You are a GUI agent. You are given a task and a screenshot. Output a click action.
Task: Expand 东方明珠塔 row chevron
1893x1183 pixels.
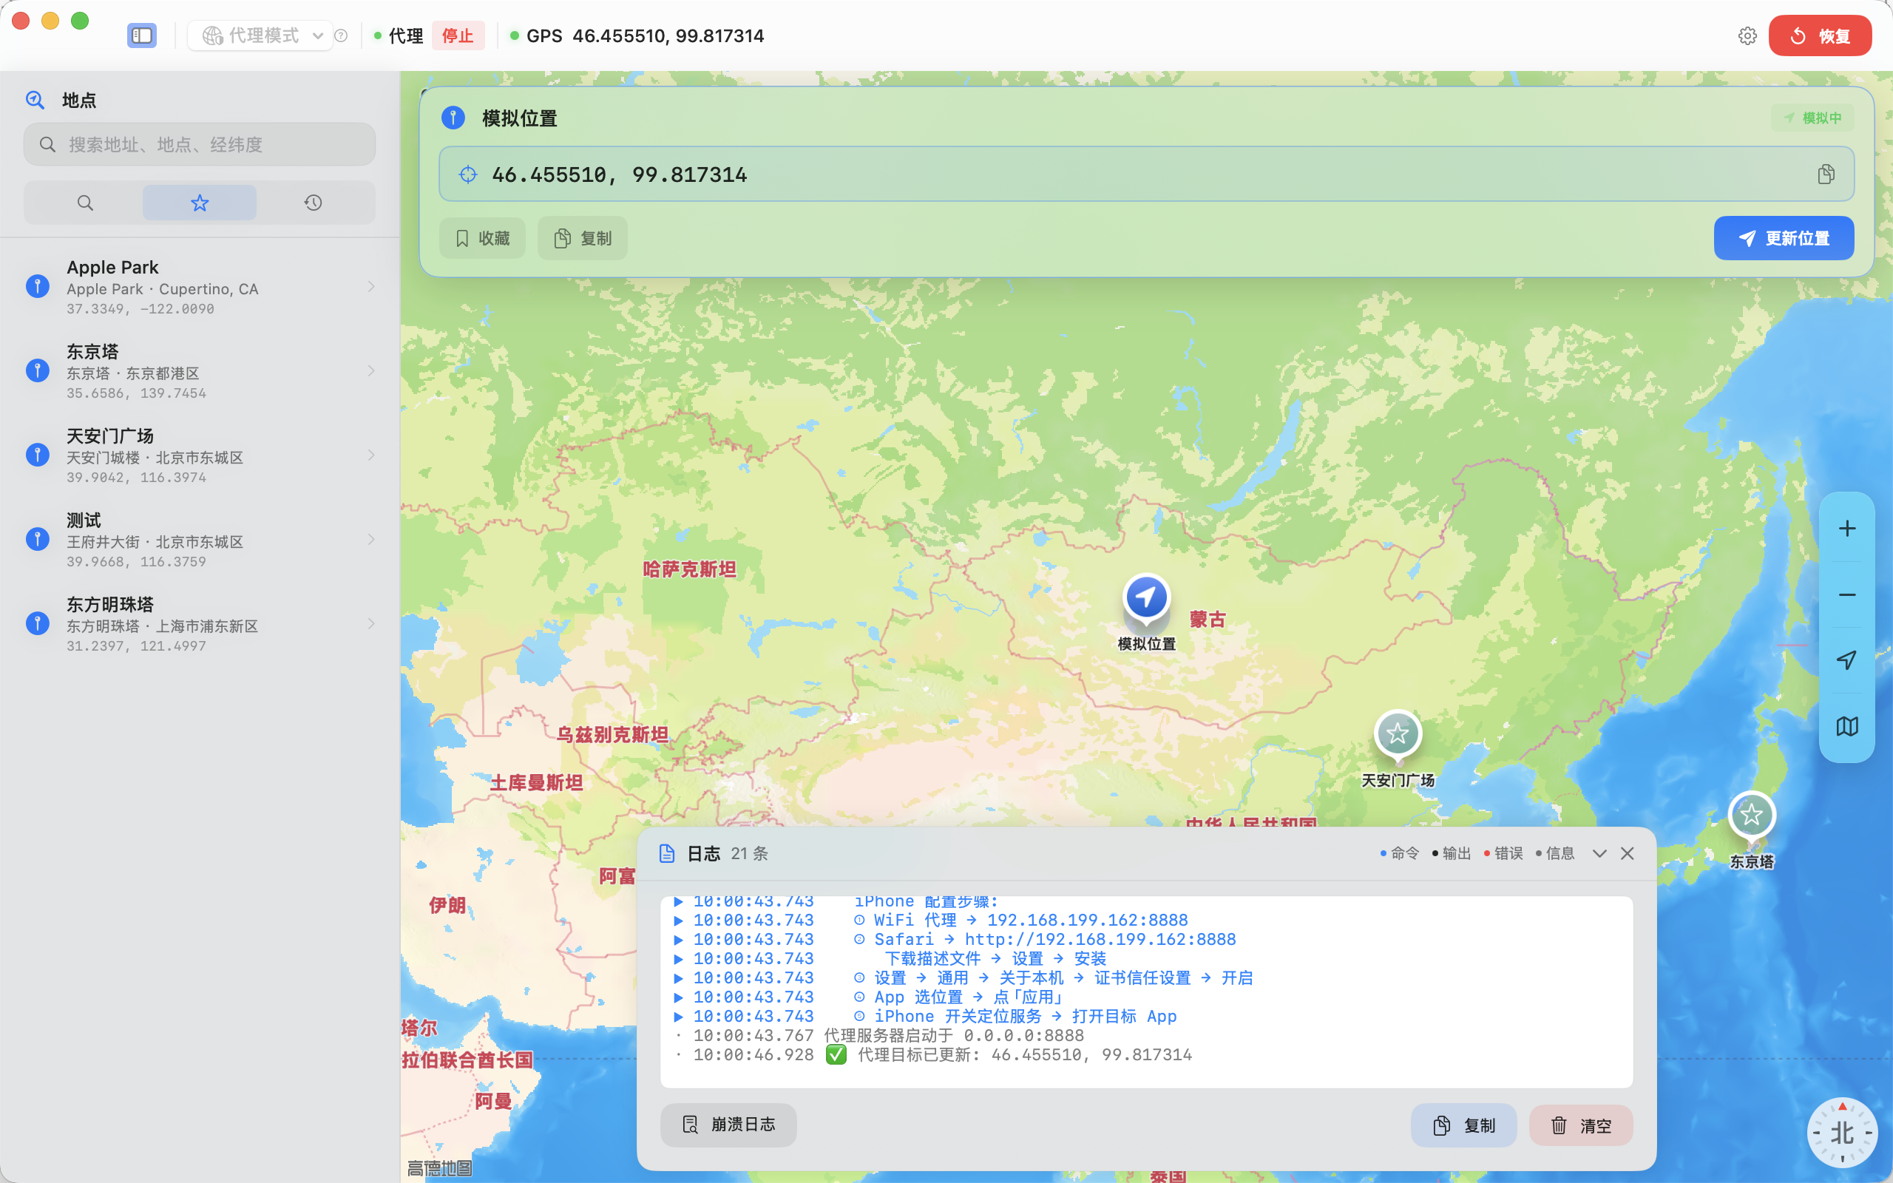[371, 623]
